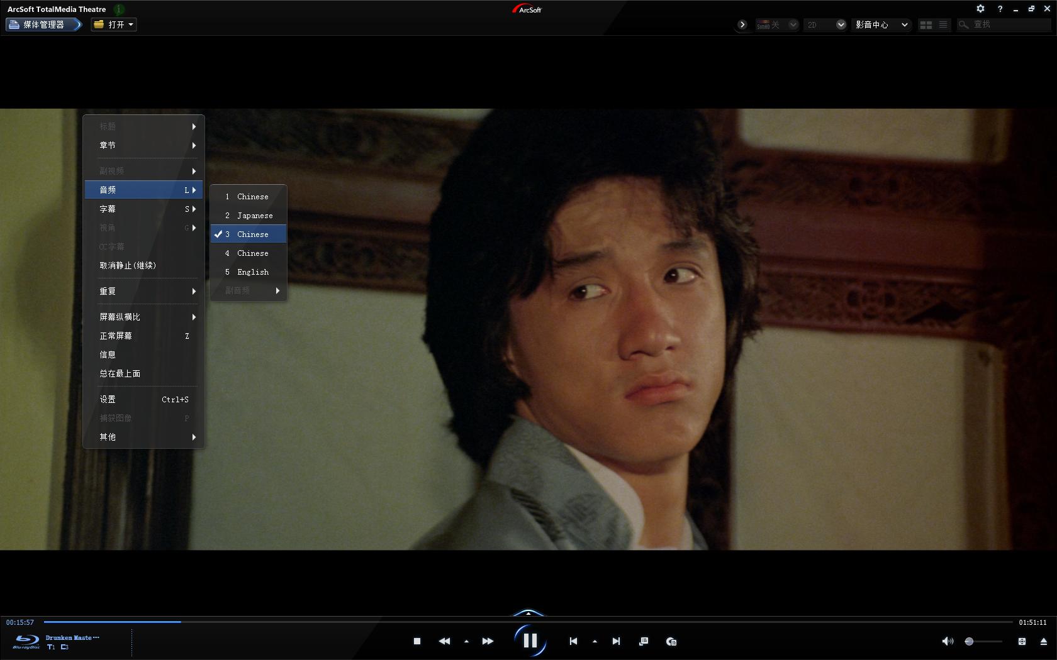Click the 信息 info menu item
The width and height of the screenshot is (1057, 660).
143,355
